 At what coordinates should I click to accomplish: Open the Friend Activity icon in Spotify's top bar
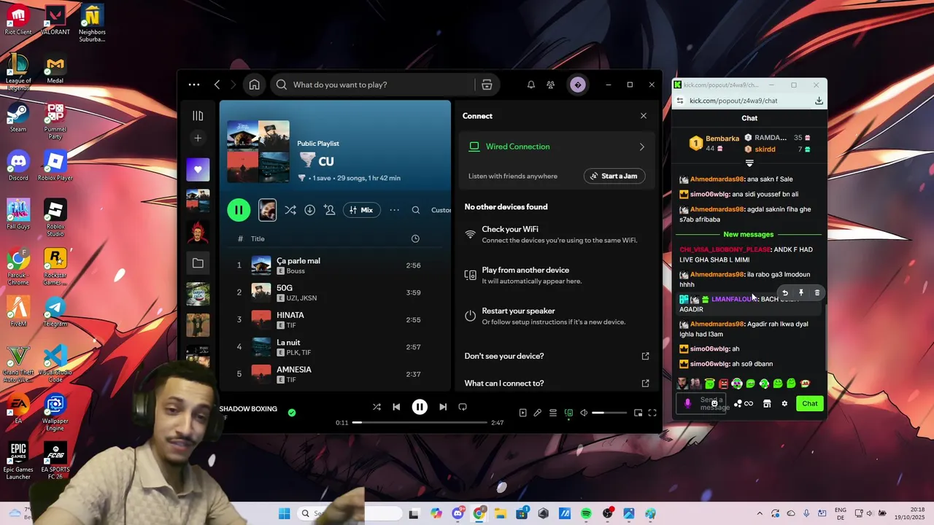[x=551, y=85]
